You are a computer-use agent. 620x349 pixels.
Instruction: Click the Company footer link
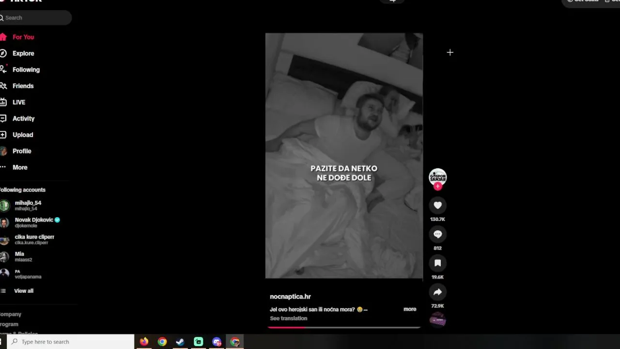pyautogui.click(x=11, y=314)
